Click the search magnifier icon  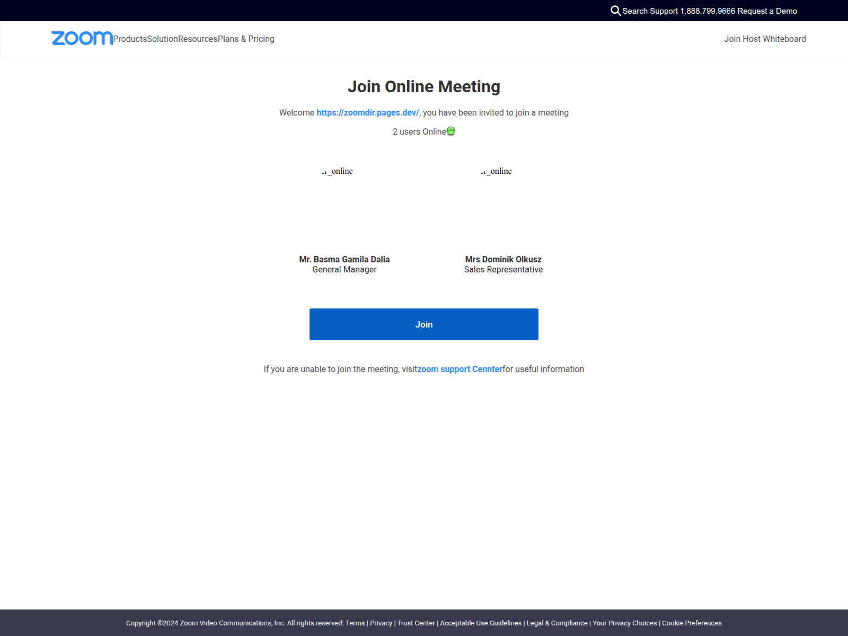pos(615,11)
